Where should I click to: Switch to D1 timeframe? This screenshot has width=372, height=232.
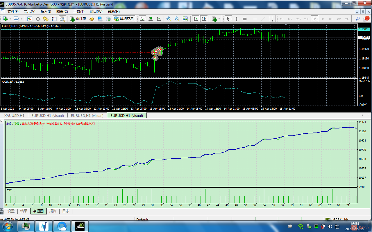click(331, 19)
